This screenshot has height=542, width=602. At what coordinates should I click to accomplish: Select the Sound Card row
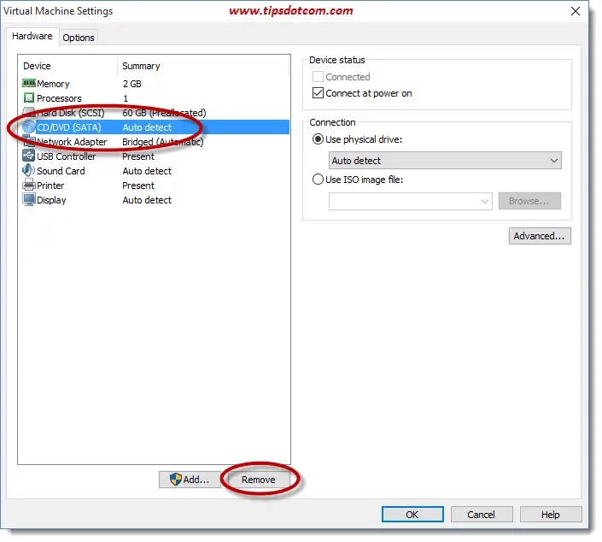pyautogui.click(x=155, y=171)
